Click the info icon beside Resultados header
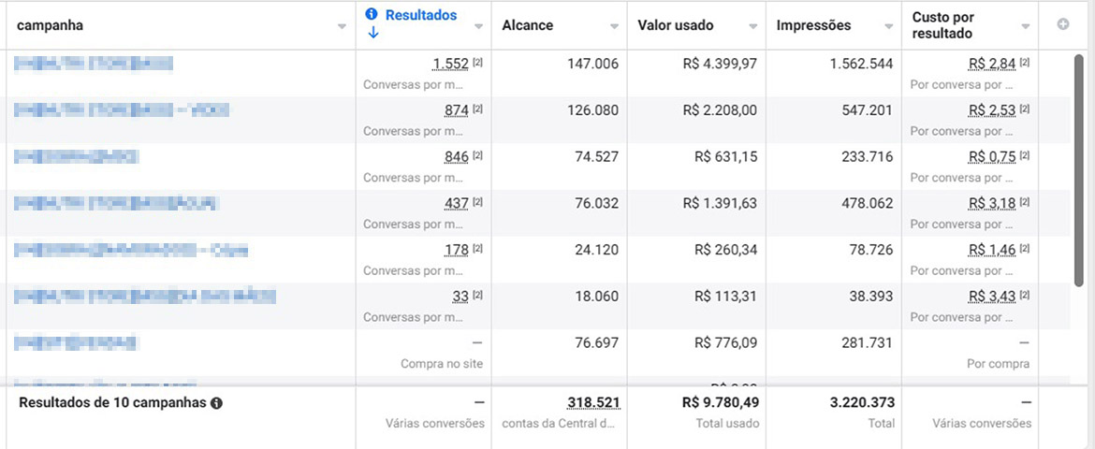The height and width of the screenshot is (449, 1095). (372, 15)
